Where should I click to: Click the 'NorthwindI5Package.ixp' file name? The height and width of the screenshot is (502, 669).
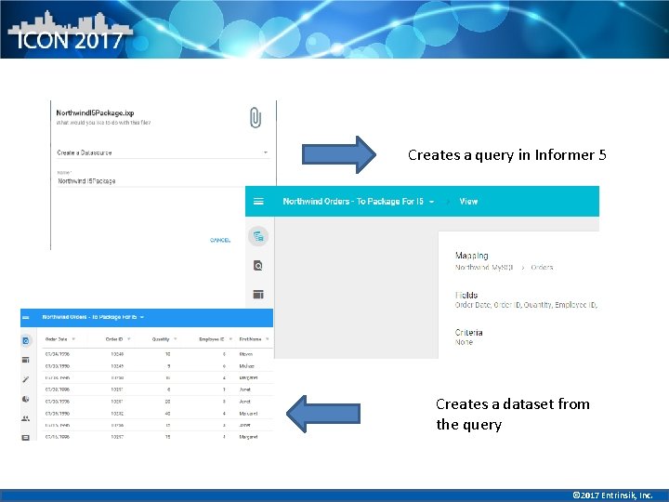pos(95,112)
